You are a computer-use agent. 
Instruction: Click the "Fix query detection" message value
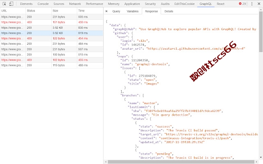coord(171,115)
